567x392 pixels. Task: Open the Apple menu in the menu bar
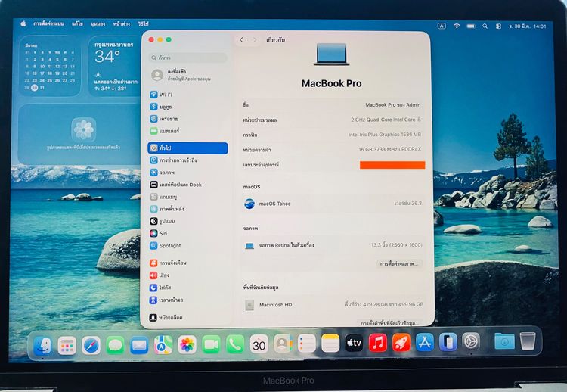click(x=23, y=24)
